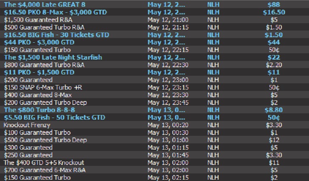
Task: Choose the $800 Guaranteed Turbo R&A tournament
Action: pos(154,65)
